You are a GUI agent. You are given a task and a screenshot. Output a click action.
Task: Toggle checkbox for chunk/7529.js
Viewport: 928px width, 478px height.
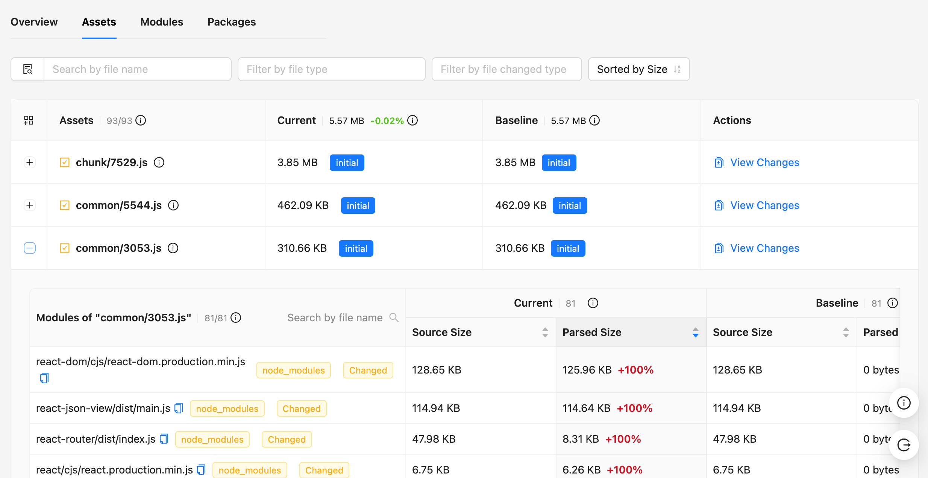[x=65, y=162]
